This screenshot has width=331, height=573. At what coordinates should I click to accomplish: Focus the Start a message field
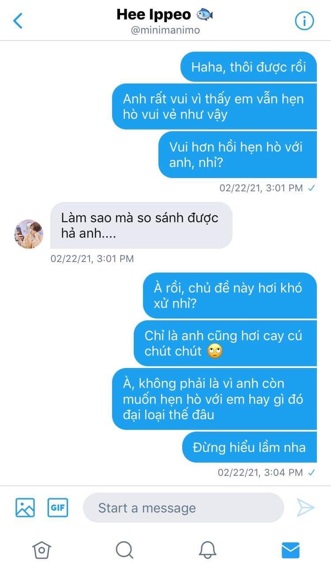click(184, 508)
